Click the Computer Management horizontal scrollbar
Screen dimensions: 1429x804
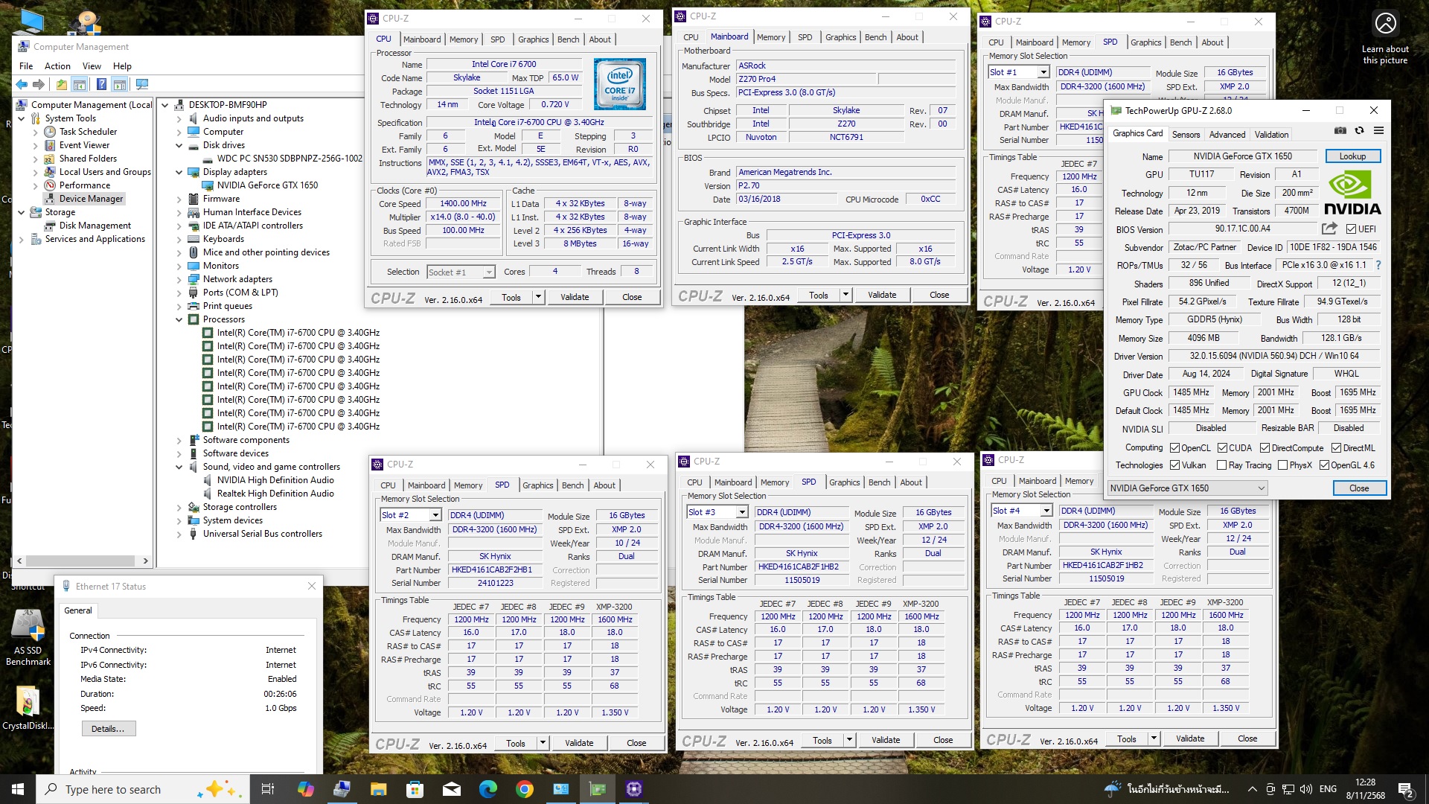click(x=82, y=561)
